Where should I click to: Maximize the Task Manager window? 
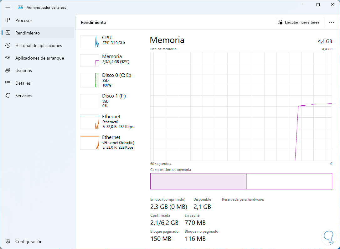(x=318, y=5)
